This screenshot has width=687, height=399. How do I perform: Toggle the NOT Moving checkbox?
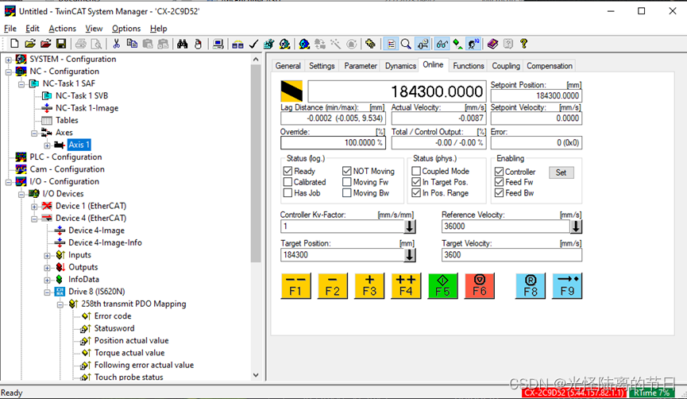347,171
